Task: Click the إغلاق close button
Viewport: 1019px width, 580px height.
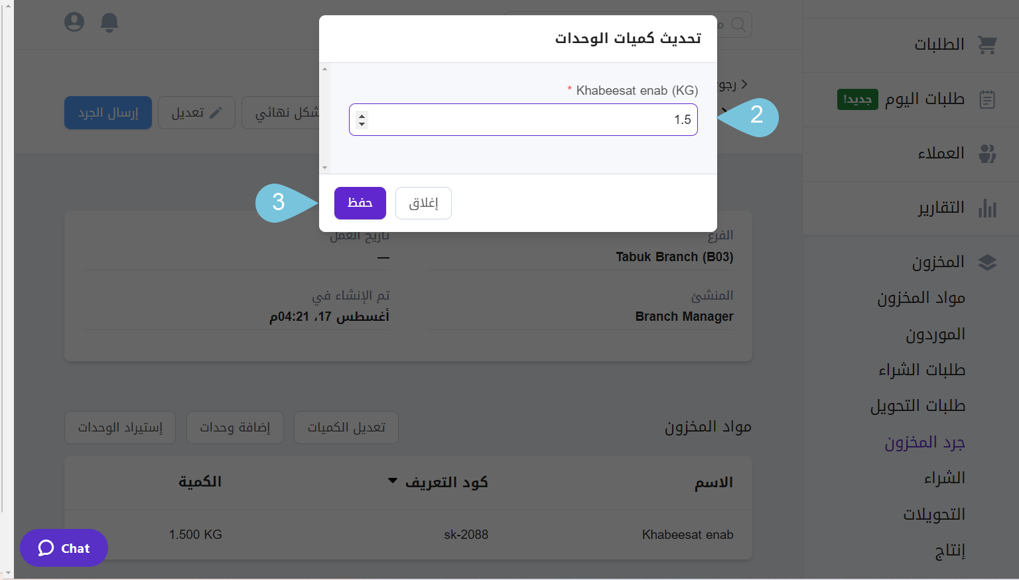Action: [x=423, y=203]
